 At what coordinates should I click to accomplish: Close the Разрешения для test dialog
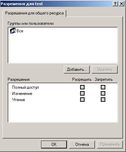(122, 4)
